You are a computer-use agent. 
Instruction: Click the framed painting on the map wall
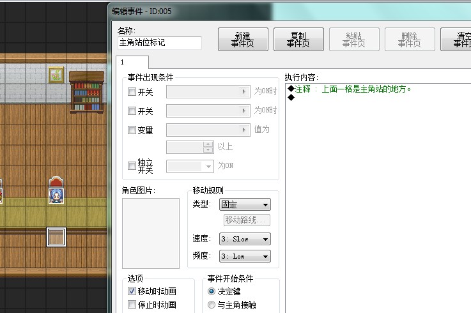coord(56,75)
